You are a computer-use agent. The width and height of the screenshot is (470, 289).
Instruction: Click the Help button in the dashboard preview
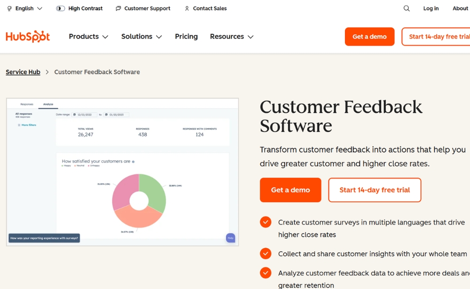(x=230, y=238)
